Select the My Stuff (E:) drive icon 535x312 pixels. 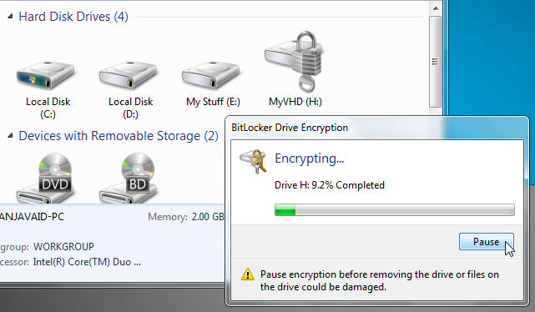pyautogui.click(x=210, y=75)
